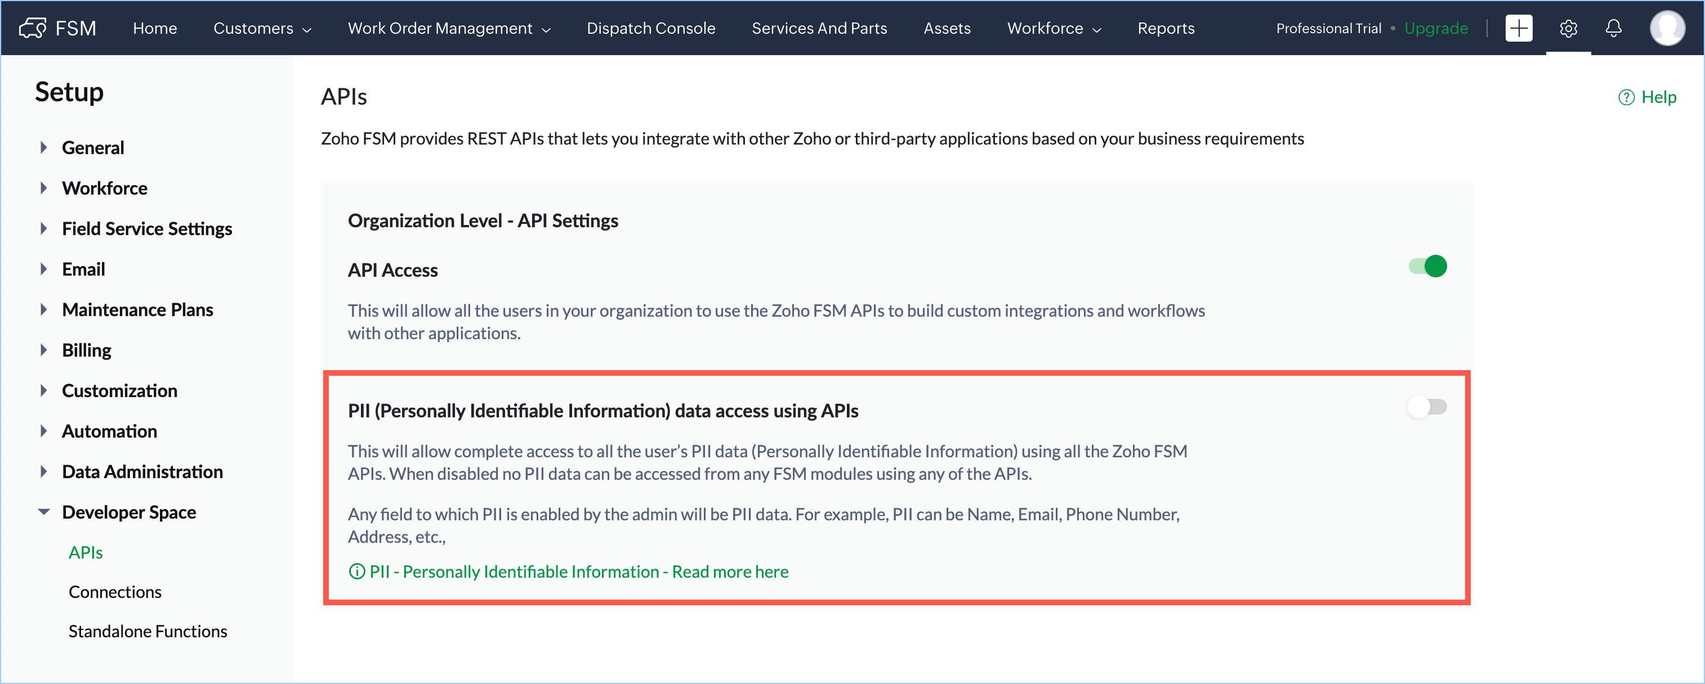Click the user profile avatar
Screen dimensions: 1705x684
pos(1667,28)
